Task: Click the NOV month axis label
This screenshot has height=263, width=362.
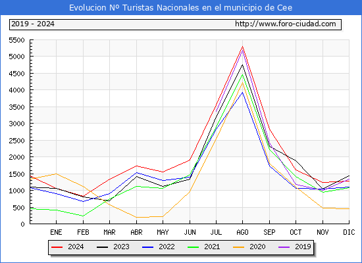Action: 323,232
